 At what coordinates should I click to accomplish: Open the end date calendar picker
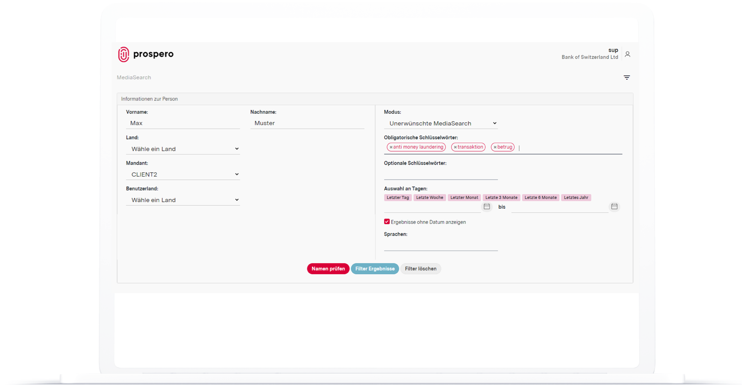614,206
